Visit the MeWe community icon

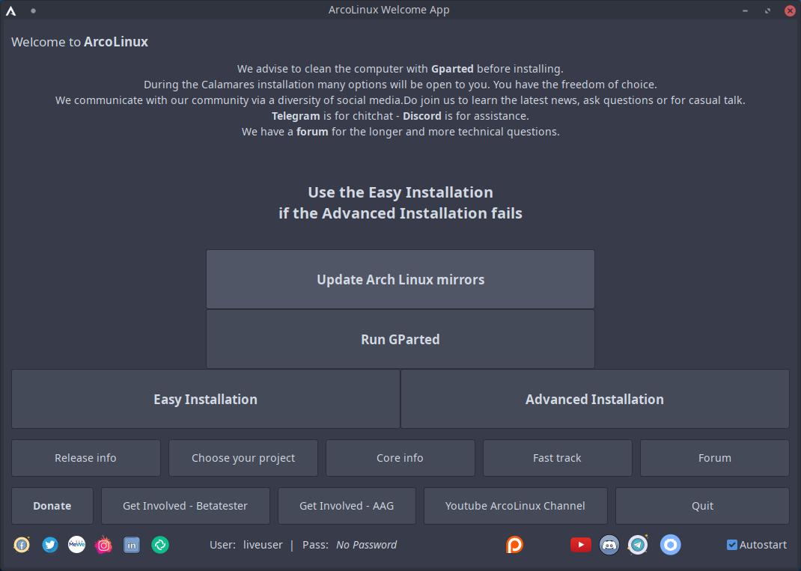pyautogui.click(x=76, y=545)
